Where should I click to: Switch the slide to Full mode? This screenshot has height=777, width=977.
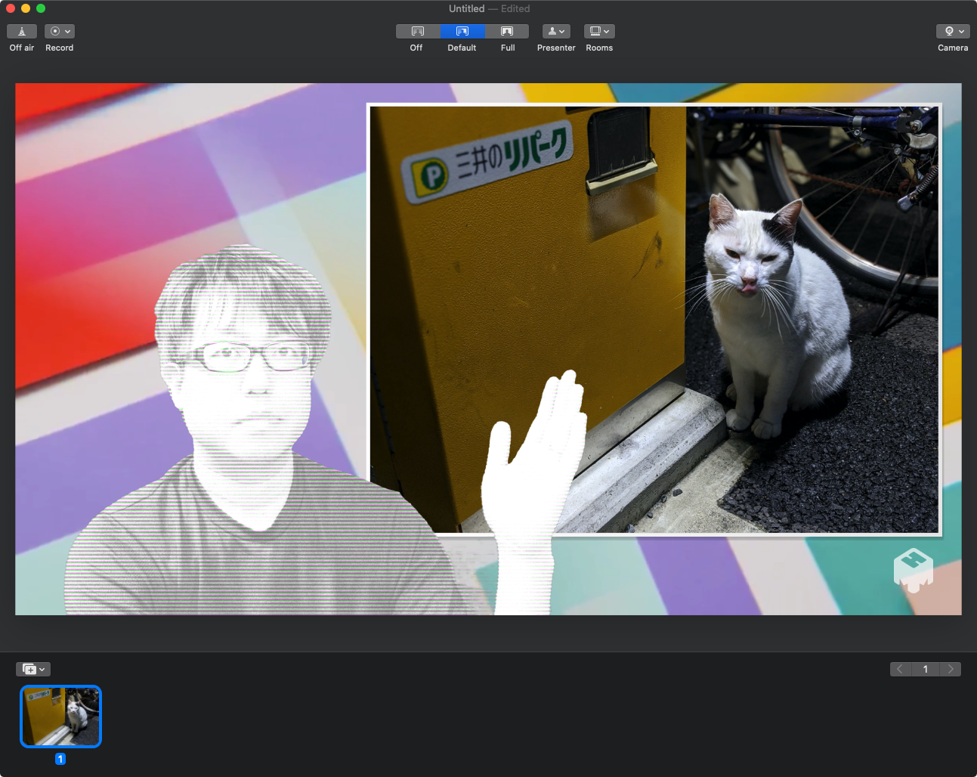click(507, 31)
